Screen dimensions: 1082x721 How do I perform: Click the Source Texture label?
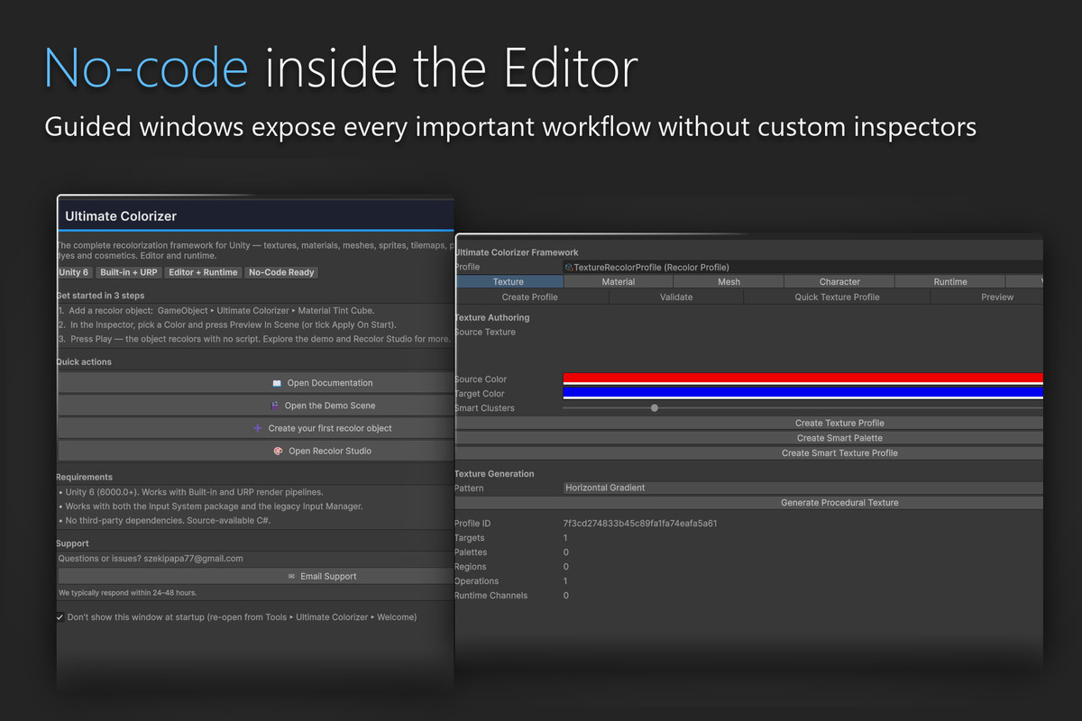point(485,333)
